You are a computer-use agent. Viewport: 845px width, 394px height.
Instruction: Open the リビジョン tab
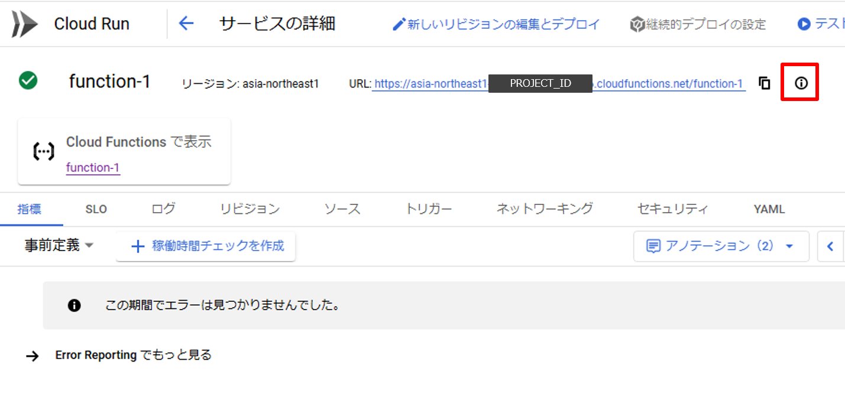250,209
